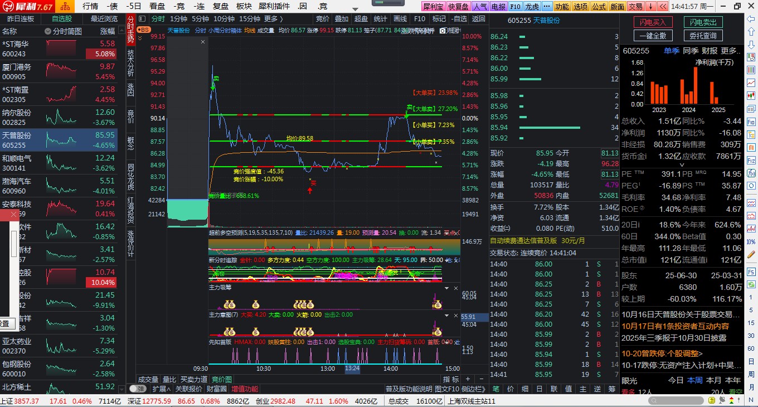Screen dimensions: 758x407
Task: Click the circle icon in right sidebar
Action: pos(751,186)
